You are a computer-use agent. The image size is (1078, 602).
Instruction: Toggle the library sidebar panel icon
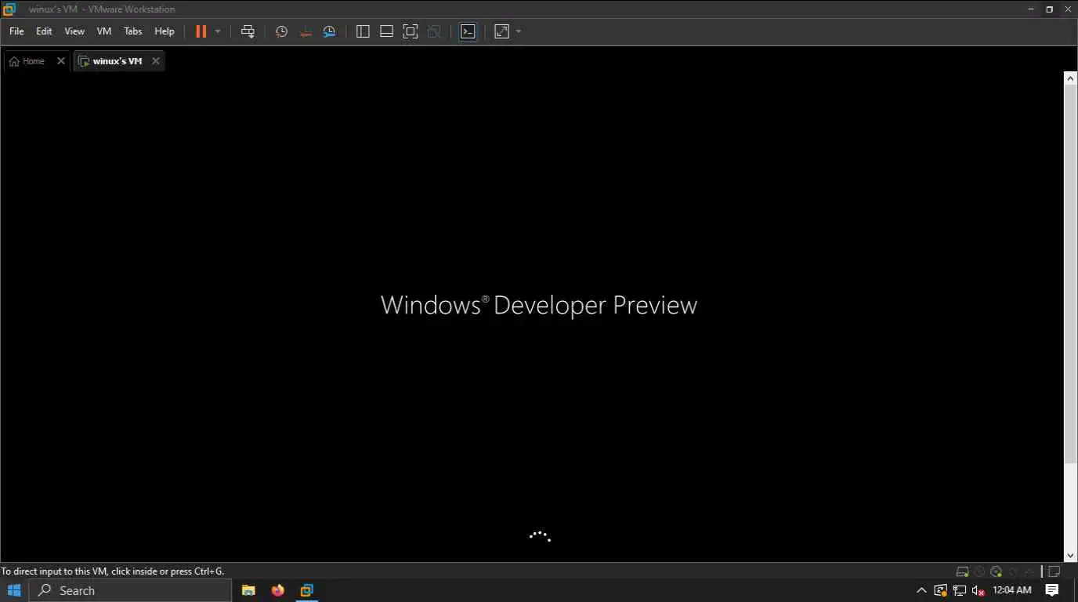(363, 31)
